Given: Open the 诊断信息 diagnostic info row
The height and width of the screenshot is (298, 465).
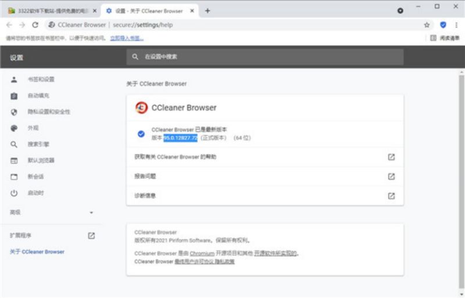Looking at the screenshot, I should 265,196.
